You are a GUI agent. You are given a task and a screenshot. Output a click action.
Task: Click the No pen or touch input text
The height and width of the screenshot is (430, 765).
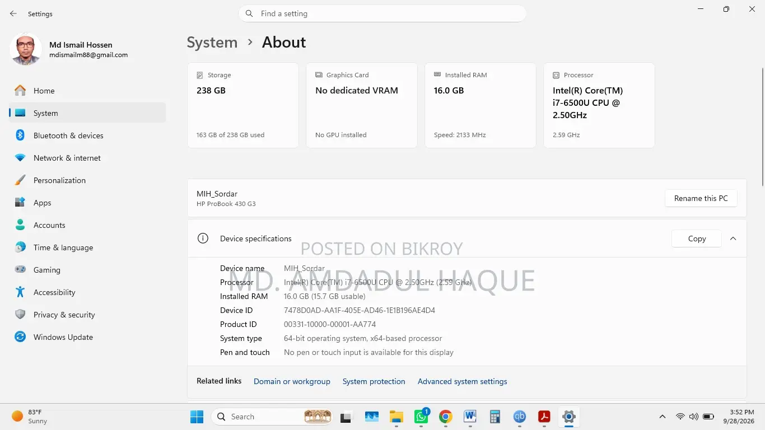tap(368, 352)
